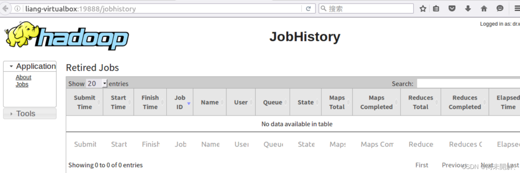Reload page with the refresh icon
This screenshot has width=520, height=173.
click(x=308, y=9)
